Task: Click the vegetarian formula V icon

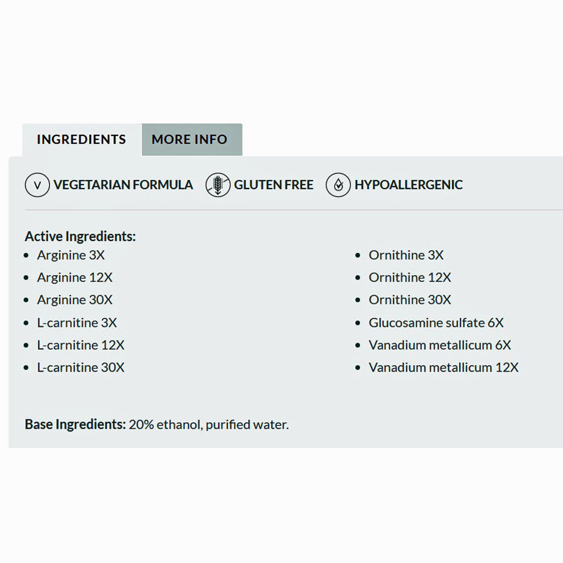Action: tap(37, 185)
